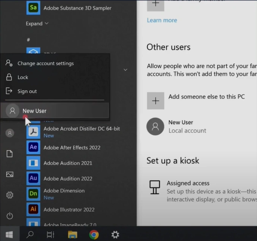Open taskbar Search magnifier
Screen dimensions: 257x241
click(30, 234)
